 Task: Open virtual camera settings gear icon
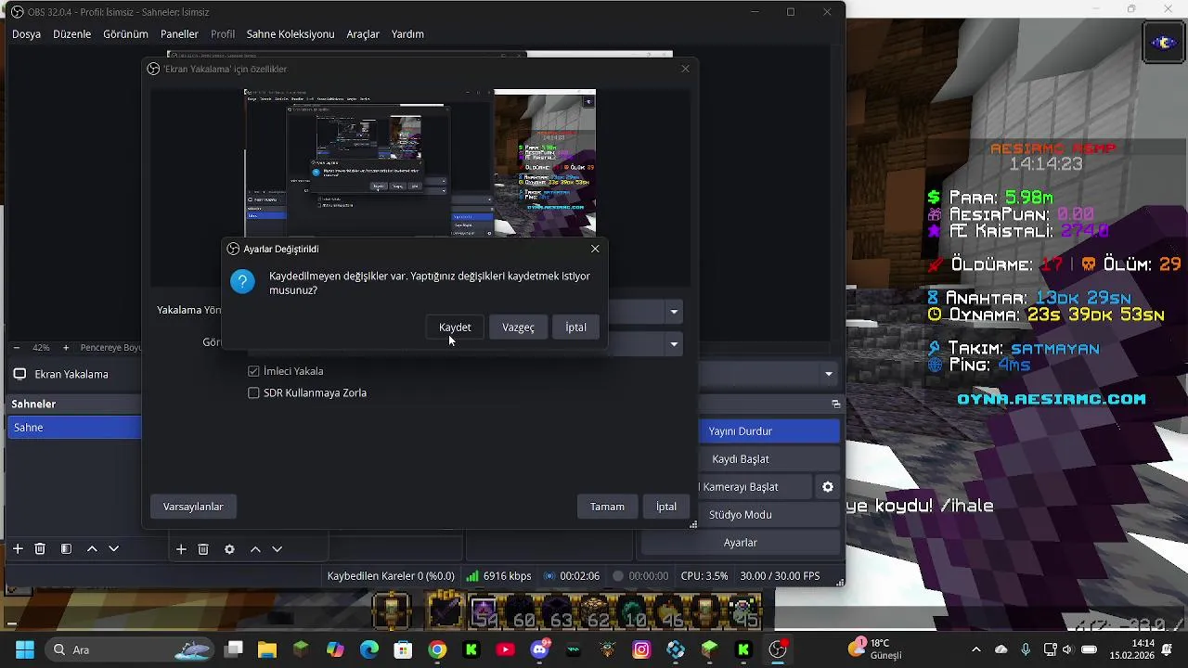point(828,487)
